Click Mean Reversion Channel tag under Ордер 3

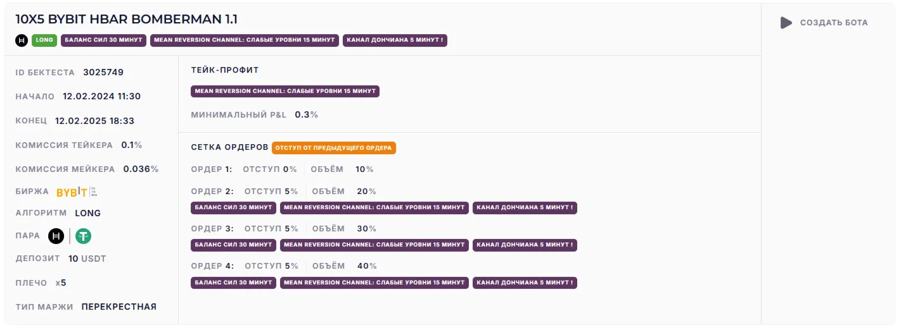click(x=374, y=245)
